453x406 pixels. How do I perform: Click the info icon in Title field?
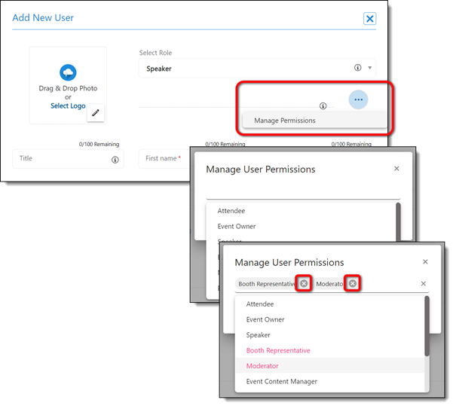(115, 160)
